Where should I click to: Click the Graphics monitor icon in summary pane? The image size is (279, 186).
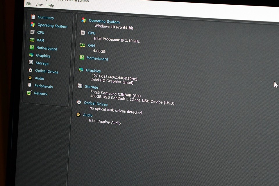click(81, 70)
